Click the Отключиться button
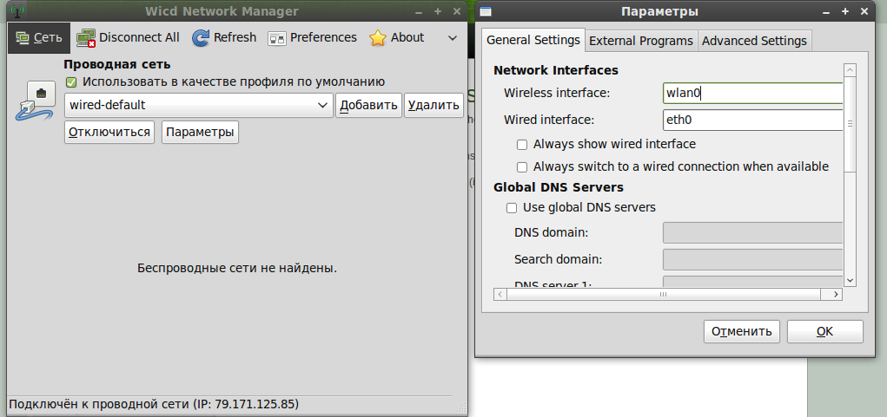The width and height of the screenshot is (887, 417). (x=109, y=132)
